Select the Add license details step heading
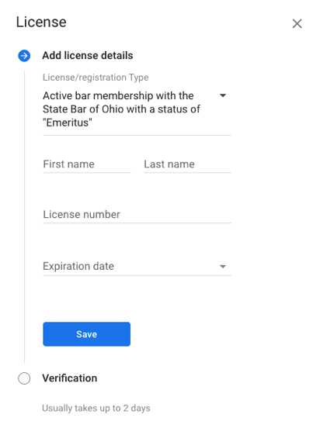Screen dimensions: 320x428 (x=88, y=56)
